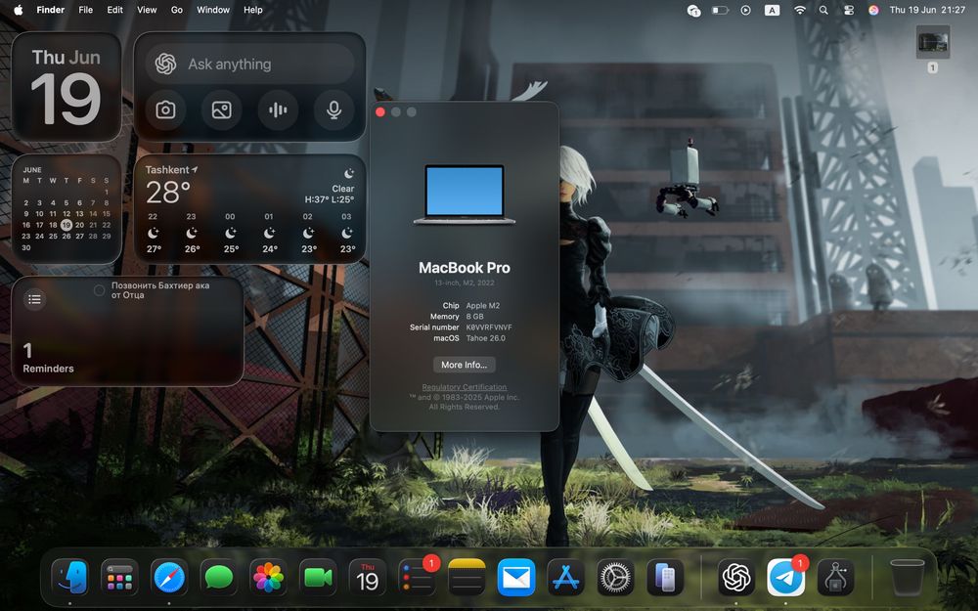The height and width of the screenshot is (611, 978).
Task: Click the Thu Jun 19 date widget
Action: click(67, 87)
